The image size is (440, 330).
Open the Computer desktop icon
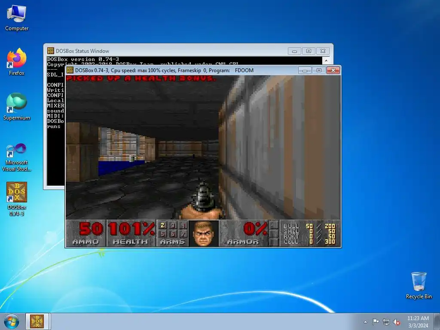(x=17, y=18)
